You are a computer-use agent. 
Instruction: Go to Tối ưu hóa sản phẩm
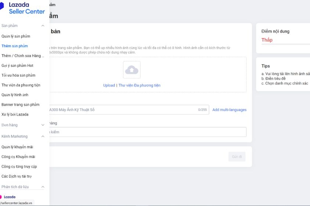click(x=18, y=75)
